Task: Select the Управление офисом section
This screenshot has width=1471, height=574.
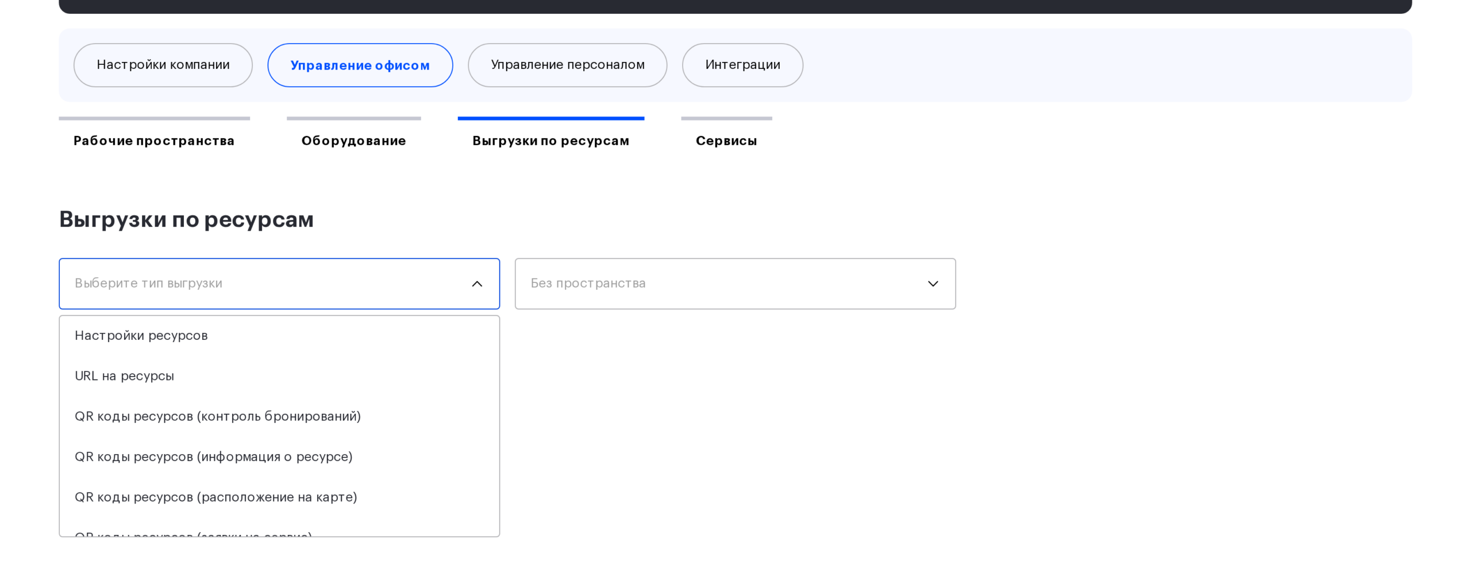Action: tap(360, 65)
